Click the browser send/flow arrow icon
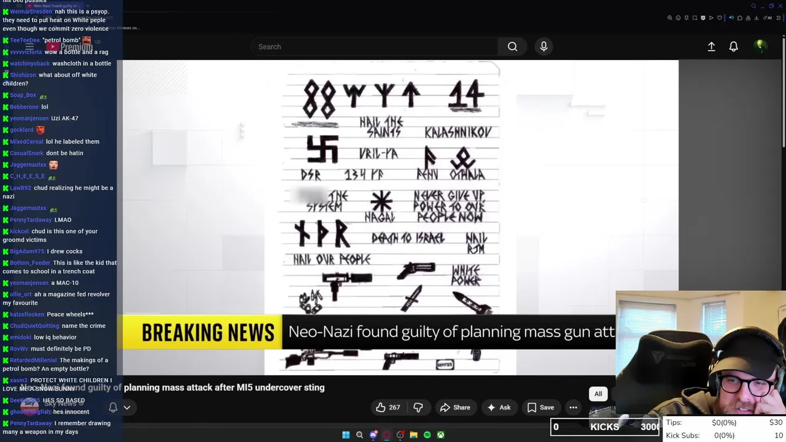786x442 pixels. [711, 18]
